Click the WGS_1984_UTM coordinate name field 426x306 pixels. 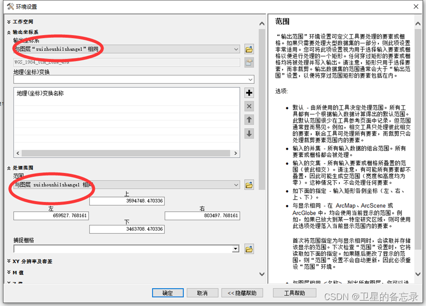127,62
